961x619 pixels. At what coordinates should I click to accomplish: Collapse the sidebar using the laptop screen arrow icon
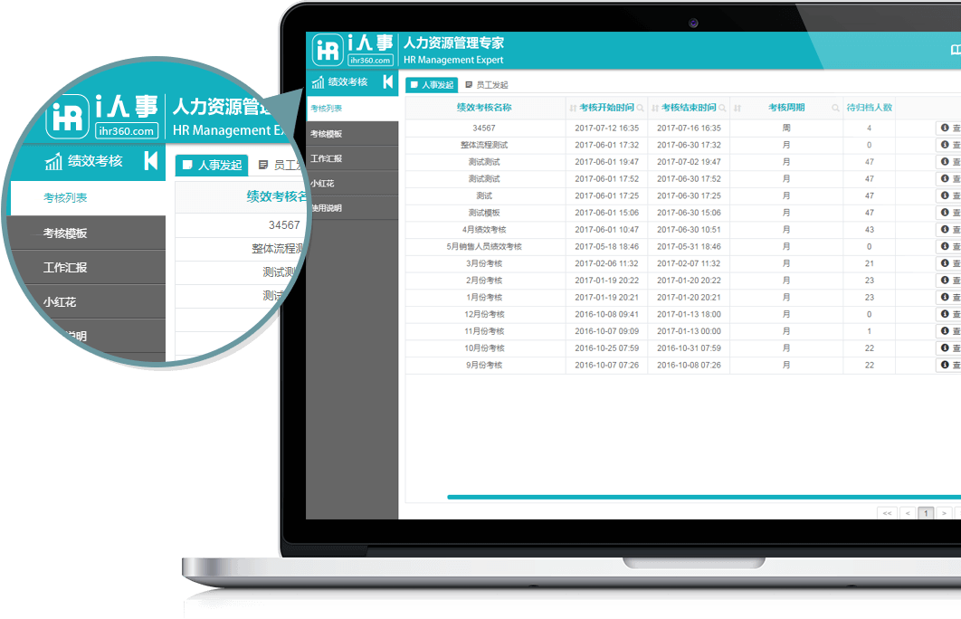click(387, 82)
